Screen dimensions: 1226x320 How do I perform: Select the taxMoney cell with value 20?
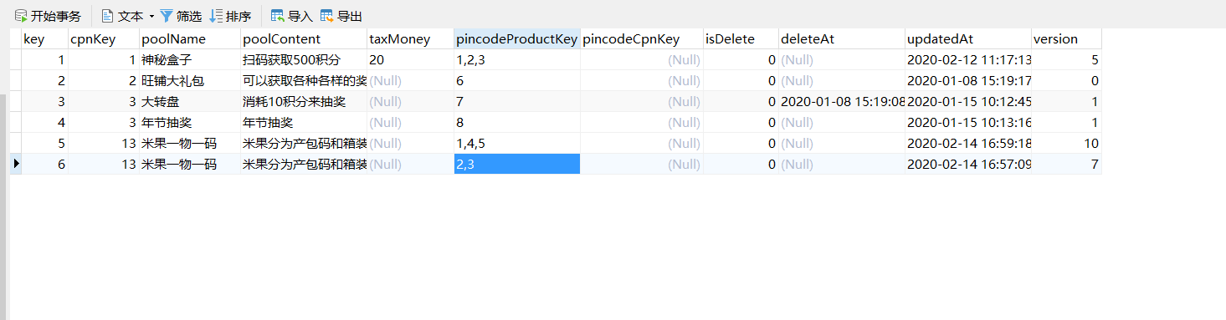(410, 60)
